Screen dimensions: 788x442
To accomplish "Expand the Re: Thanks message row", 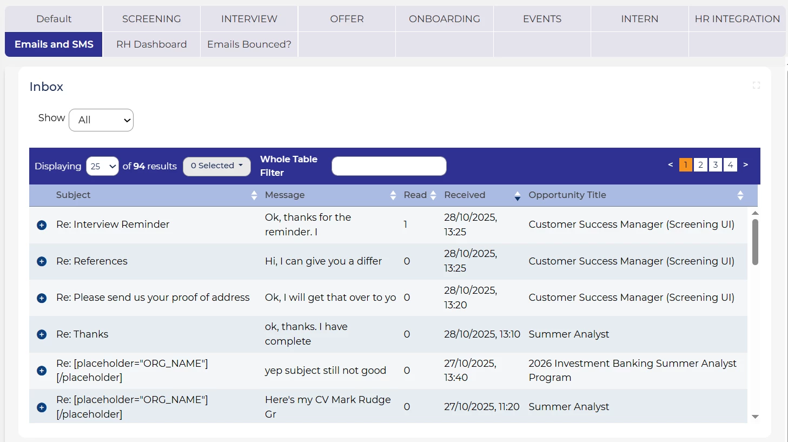I will 42,334.
